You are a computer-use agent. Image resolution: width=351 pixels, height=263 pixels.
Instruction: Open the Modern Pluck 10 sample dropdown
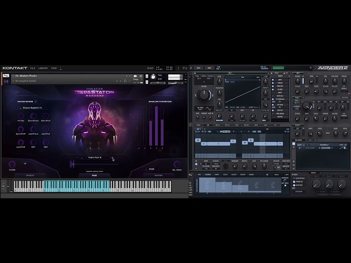point(95,157)
